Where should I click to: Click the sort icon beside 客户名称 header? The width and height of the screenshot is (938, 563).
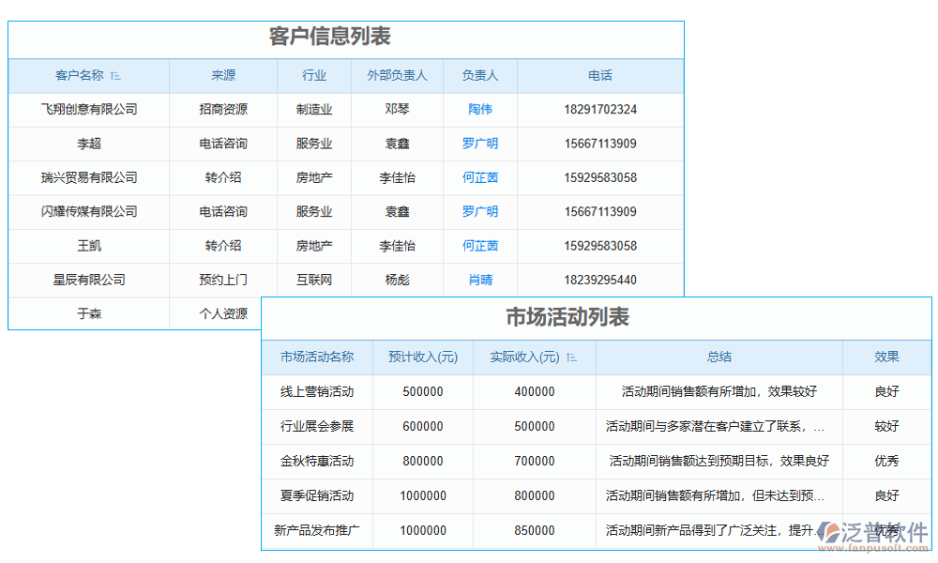pos(116,76)
